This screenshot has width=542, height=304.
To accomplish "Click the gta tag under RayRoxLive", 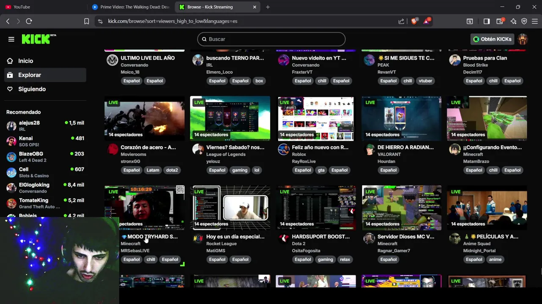I will (321, 170).
